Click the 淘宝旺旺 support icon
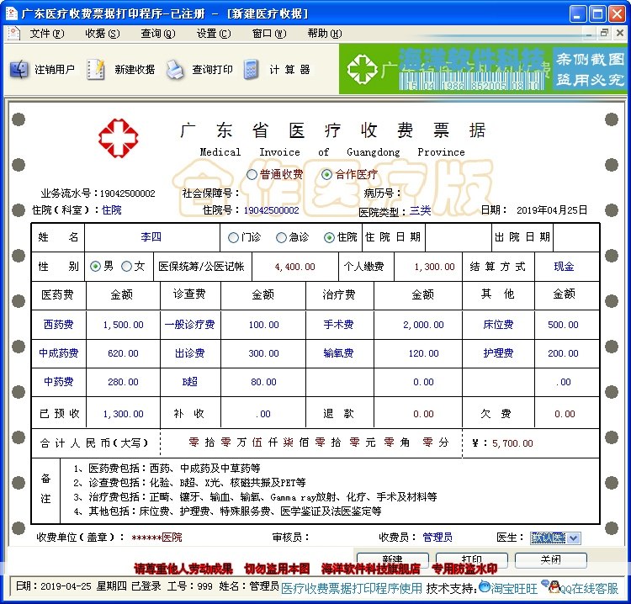631x604 pixels. point(485,587)
